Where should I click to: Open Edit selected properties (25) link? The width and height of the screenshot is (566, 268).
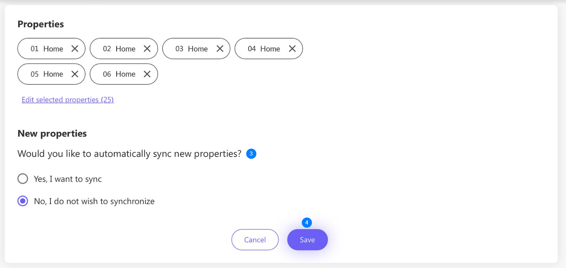[x=68, y=100]
